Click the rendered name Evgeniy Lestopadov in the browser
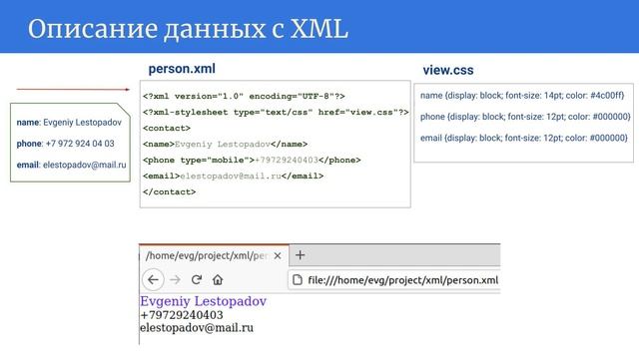639x359 pixels. (x=203, y=301)
